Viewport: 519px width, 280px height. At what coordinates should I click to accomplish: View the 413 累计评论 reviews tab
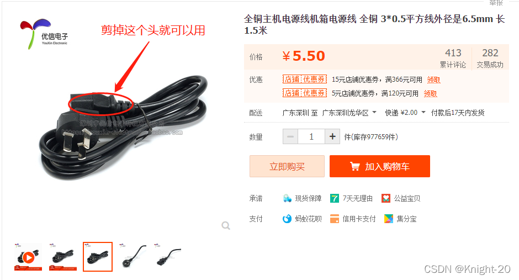453,58
